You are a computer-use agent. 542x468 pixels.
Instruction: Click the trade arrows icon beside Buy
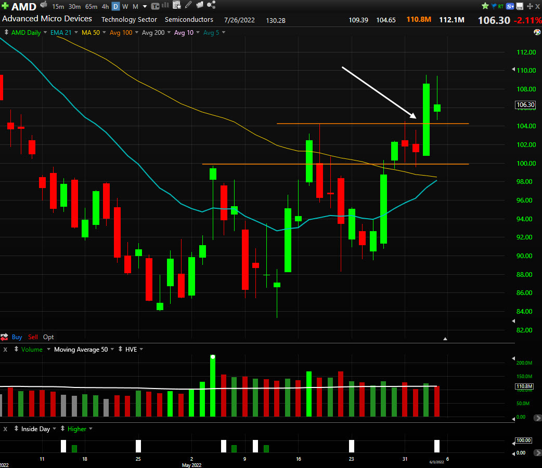(4, 337)
